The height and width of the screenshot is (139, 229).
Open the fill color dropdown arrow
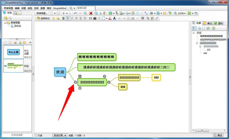click(106, 18)
